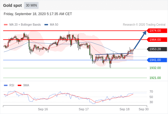Click the Sep 17 axis label
Viewport: 168px width, 114px height.
pos(84,109)
